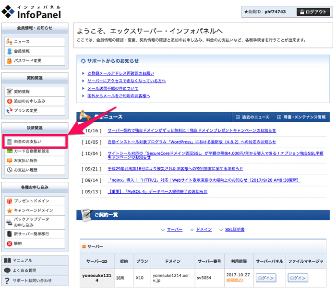View 過去のニュース
Viewport: 336px width, 292px height.
(252, 117)
